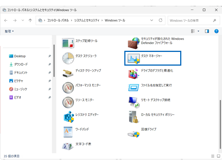
Task: Select the タスク マネージャー chart icon
Action: tap(134, 59)
